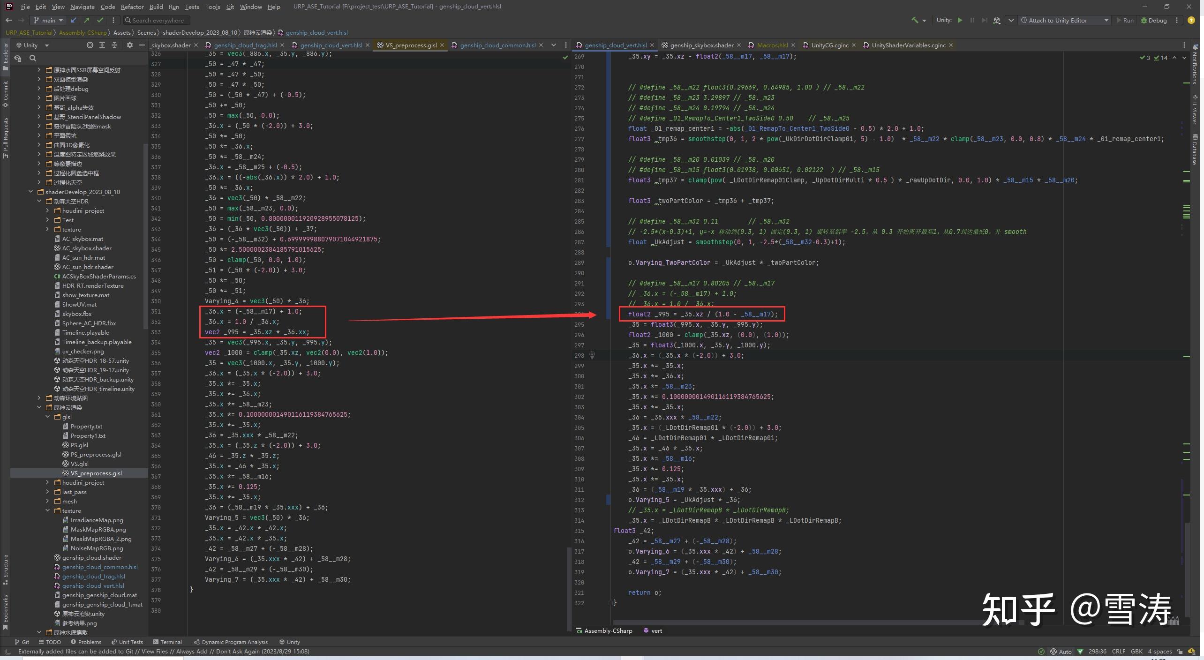Click the Commit checkmark icon in toolbar
1204x660 pixels.
tap(100, 20)
